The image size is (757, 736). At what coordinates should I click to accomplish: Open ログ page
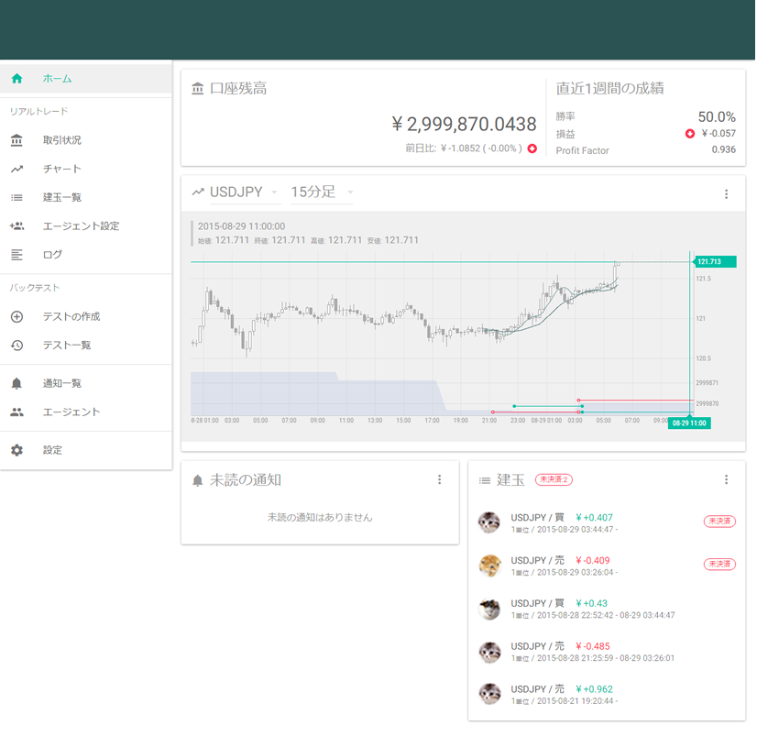pos(86,255)
